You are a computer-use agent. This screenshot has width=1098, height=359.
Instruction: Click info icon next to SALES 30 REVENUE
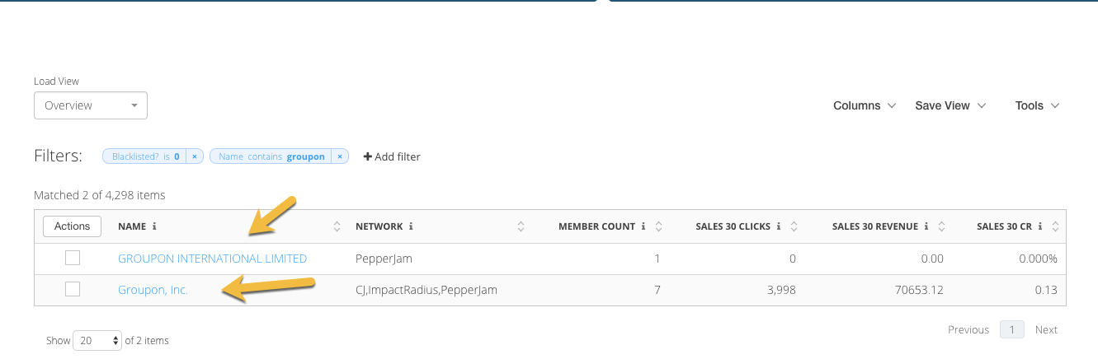coord(926,226)
